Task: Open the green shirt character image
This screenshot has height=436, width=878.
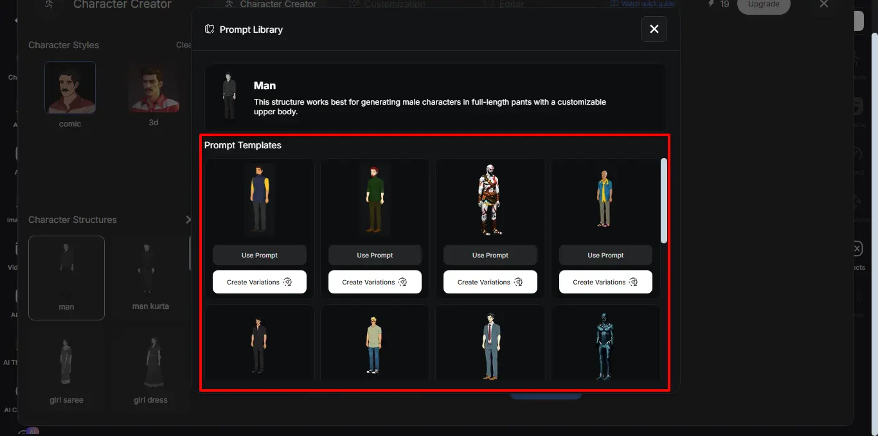Action: point(375,200)
